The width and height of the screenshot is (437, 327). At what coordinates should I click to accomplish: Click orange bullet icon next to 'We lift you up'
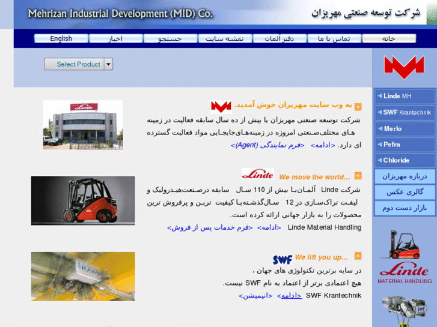(358, 256)
